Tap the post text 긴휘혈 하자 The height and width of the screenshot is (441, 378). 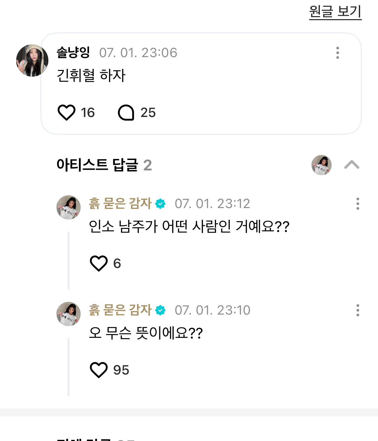[91, 75]
